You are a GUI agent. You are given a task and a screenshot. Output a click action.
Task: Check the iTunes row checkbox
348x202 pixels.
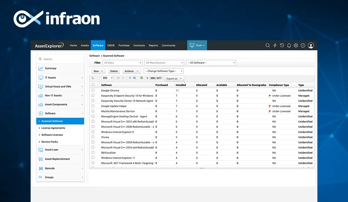[x=93, y=137]
